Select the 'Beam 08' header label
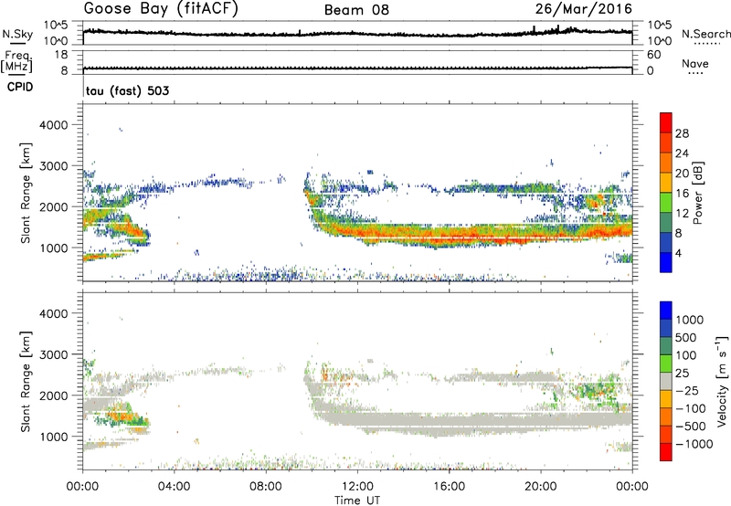731x506 pixels. [356, 10]
